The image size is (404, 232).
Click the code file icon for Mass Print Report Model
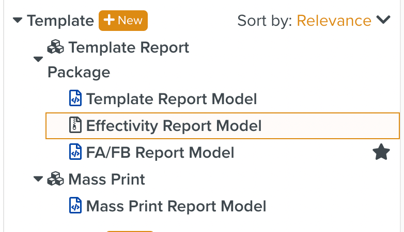tap(75, 206)
